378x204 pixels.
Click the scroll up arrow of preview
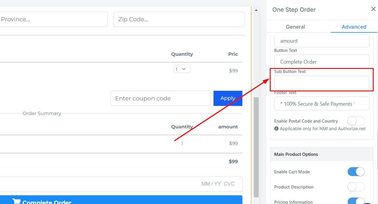[x=256, y=10]
